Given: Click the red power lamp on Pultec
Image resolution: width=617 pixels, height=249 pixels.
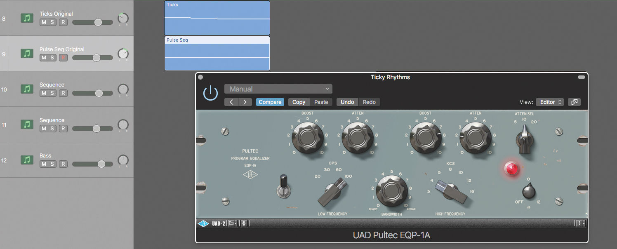Looking at the screenshot, I should click(511, 169).
